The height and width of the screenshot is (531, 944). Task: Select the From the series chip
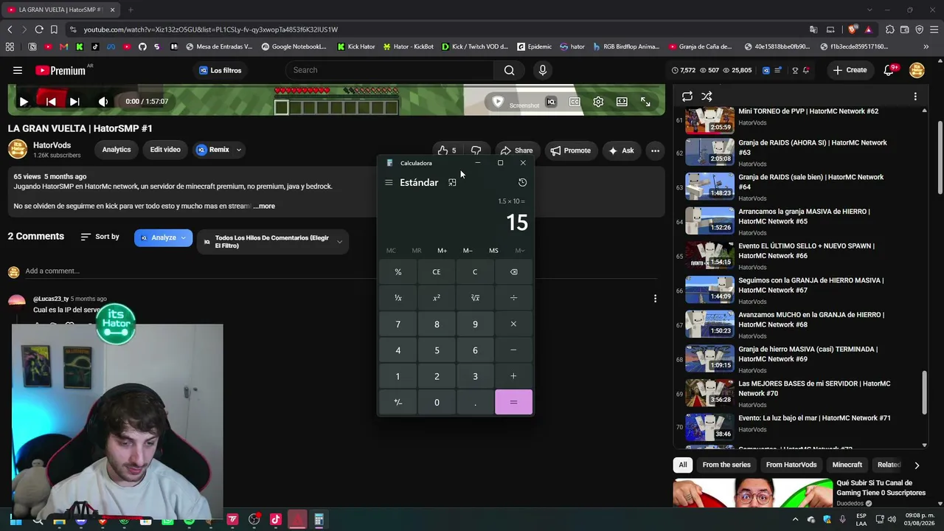726,465
